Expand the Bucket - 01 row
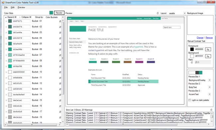The height and width of the screenshot is (130, 216). [6, 21]
